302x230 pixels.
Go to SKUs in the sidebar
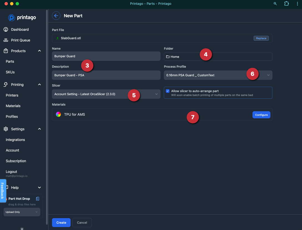coord(10,72)
